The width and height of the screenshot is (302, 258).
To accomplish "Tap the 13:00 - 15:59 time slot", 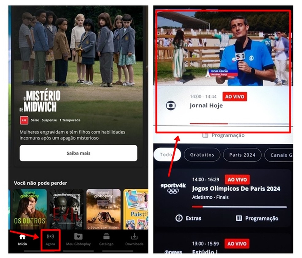I will (206, 244).
